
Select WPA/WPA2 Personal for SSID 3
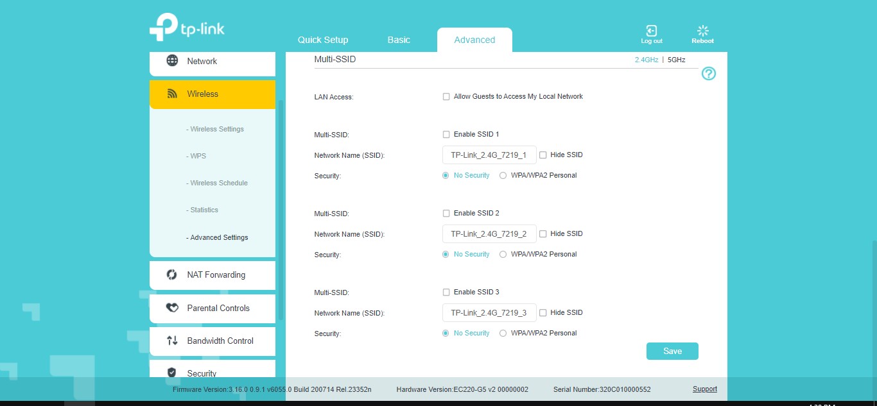pyautogui.click(x=503, y=334)
